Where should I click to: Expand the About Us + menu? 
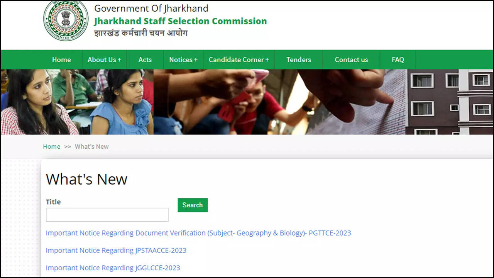[x=104, y=59]
